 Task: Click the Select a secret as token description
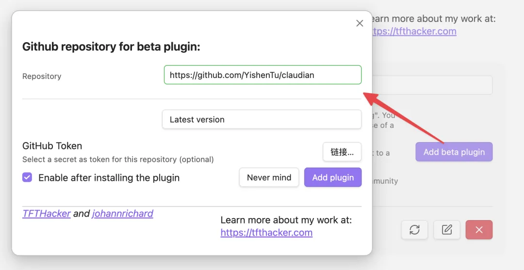[x=118, y=159]
